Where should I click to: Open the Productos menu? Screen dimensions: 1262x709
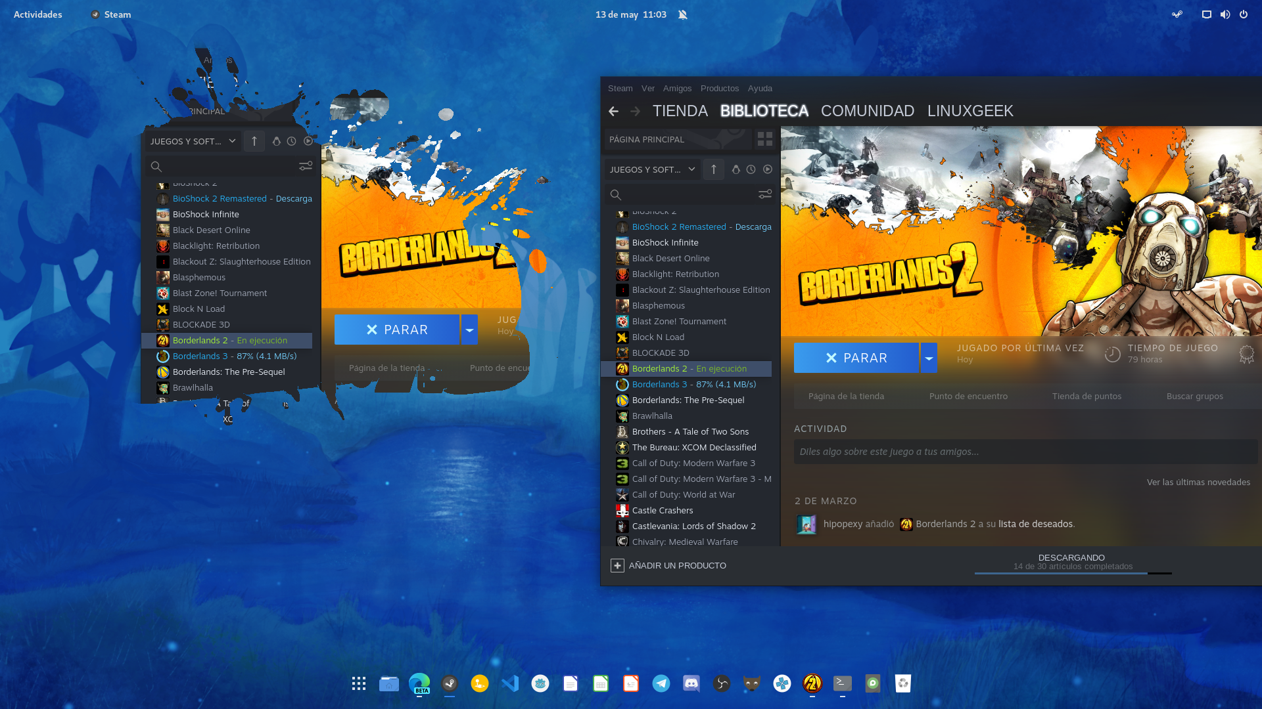(x=720, y=88)
